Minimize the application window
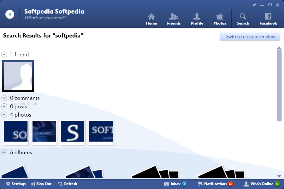 coord(262,5)
